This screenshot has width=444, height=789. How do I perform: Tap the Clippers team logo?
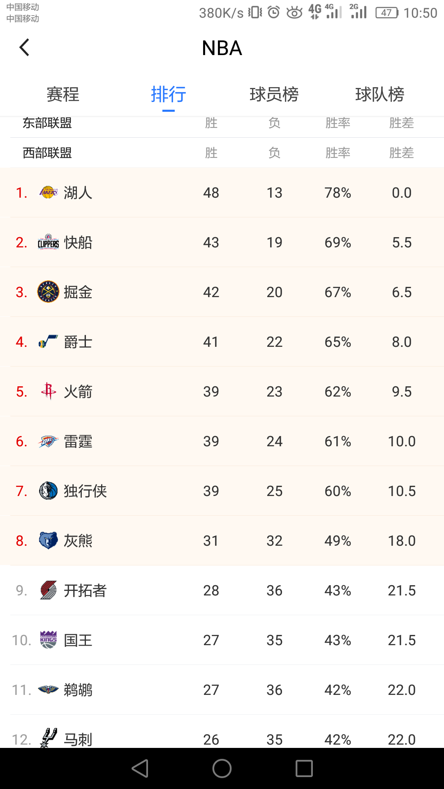click(49, 242)
